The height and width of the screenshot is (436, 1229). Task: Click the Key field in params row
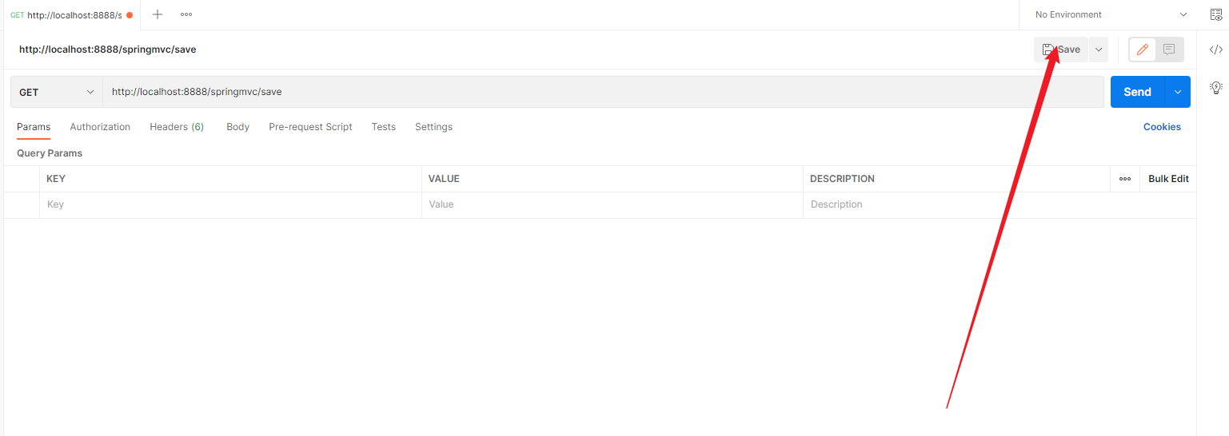(x=230, y=204)
